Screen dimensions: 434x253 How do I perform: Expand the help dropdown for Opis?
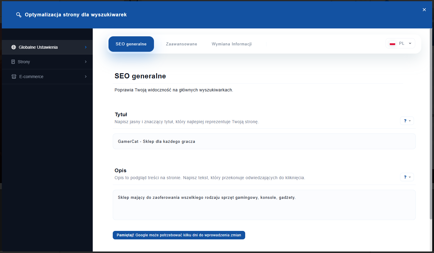(407, 177)
